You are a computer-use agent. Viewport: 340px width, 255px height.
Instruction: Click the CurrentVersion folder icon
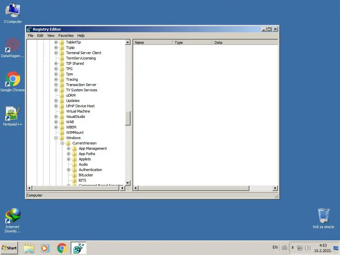(68, 143)
